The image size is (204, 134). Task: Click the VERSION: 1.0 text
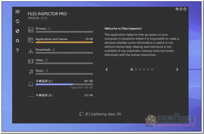click(36, 18)
